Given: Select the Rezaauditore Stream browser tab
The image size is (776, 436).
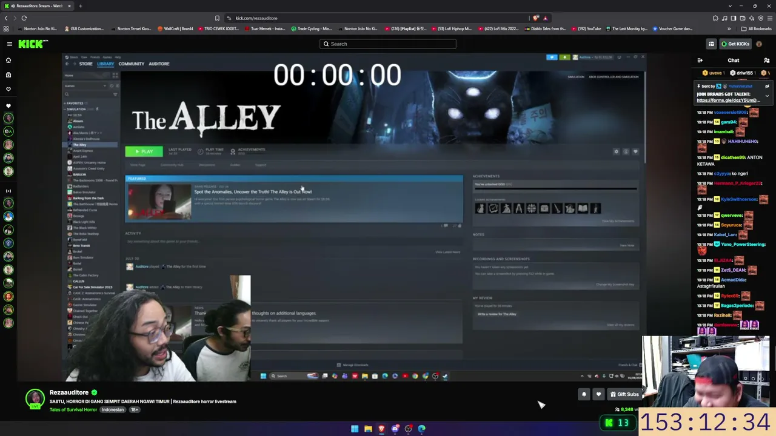Looking at the screenshot, I should pyautogui.click(x=38, y=6).
